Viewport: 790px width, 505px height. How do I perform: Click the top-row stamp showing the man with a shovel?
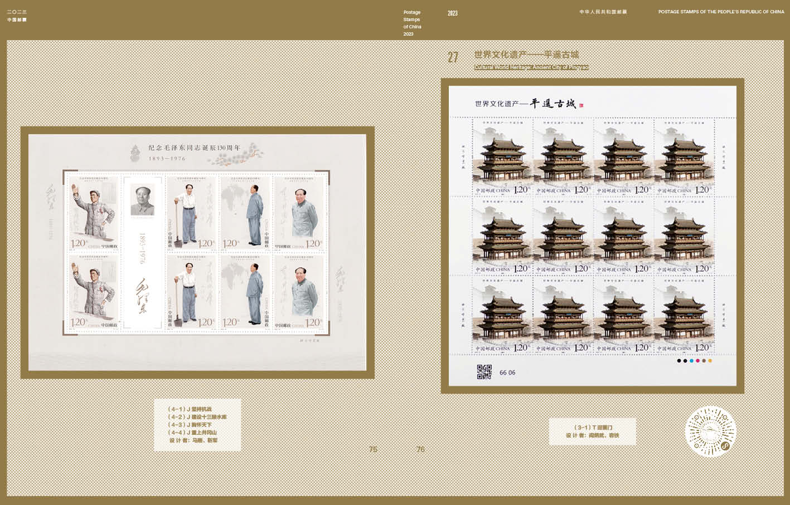[x=191, y=213]
